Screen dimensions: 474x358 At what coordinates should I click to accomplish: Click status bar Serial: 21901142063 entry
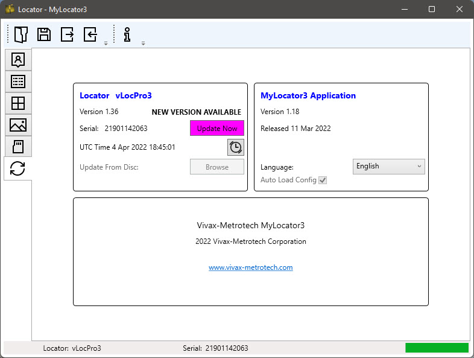pos(215,348)
